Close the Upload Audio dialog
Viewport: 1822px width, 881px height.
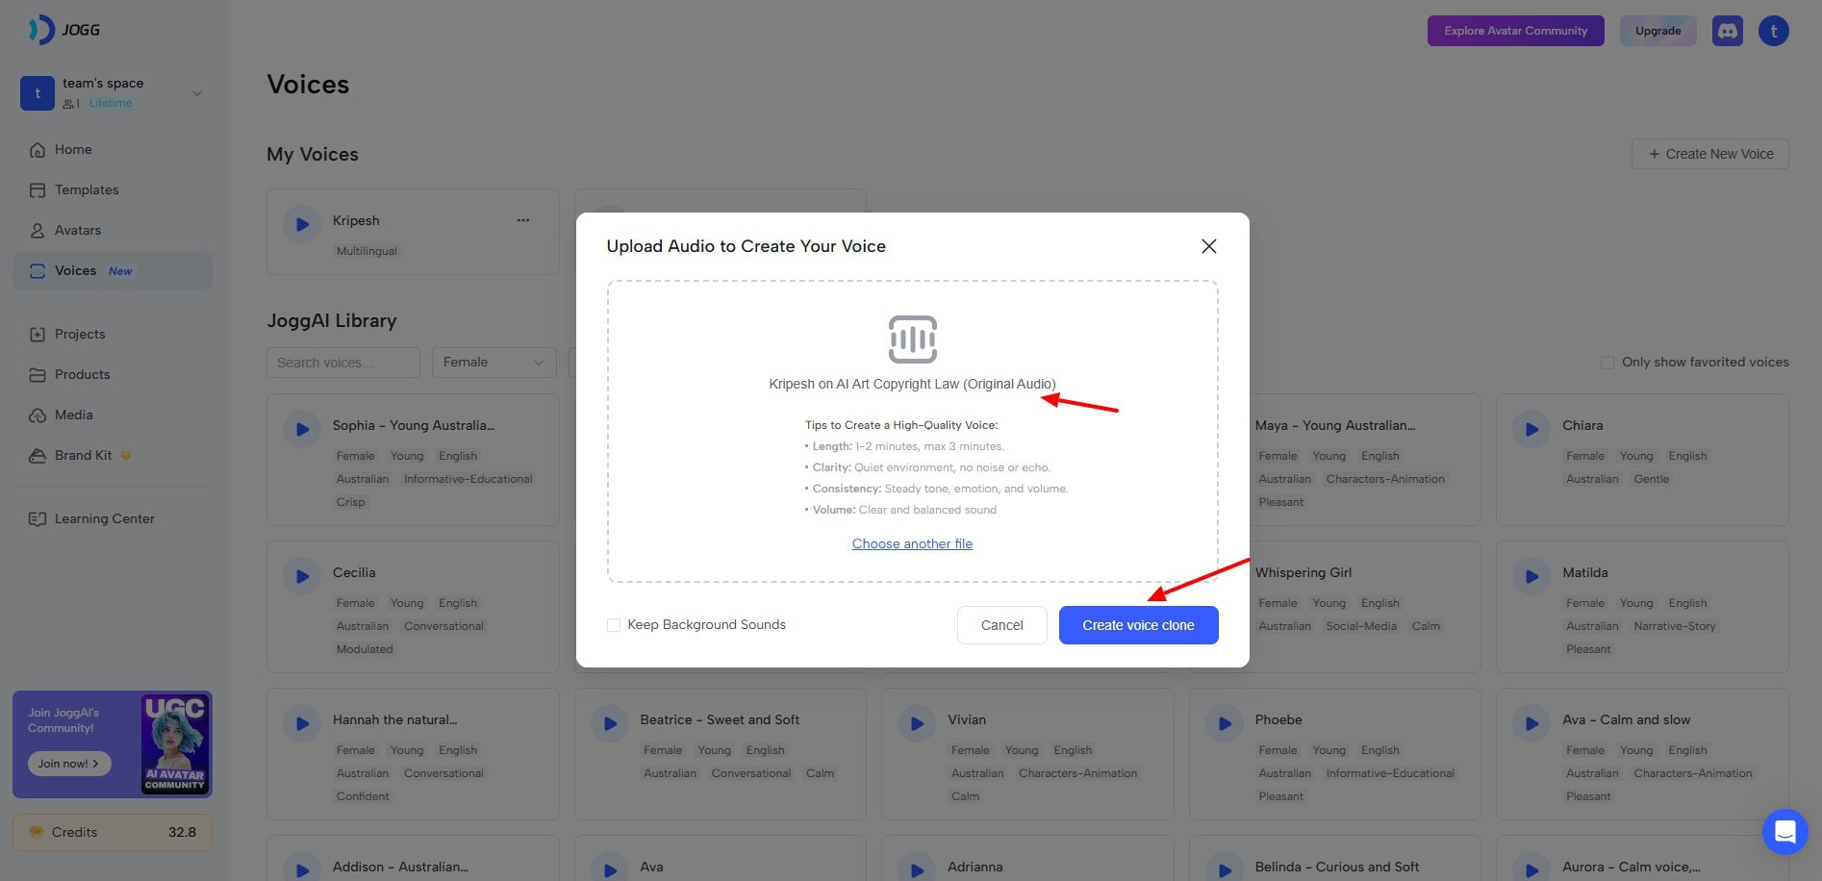point(1209,246)
